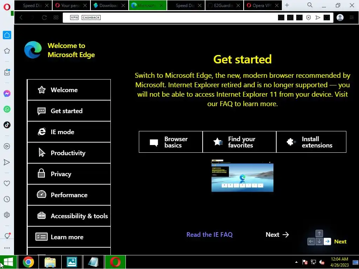Open Messenger from the sidebar
Image resolution: width=359 pixels, height=269 pixels.
[7, 93]
